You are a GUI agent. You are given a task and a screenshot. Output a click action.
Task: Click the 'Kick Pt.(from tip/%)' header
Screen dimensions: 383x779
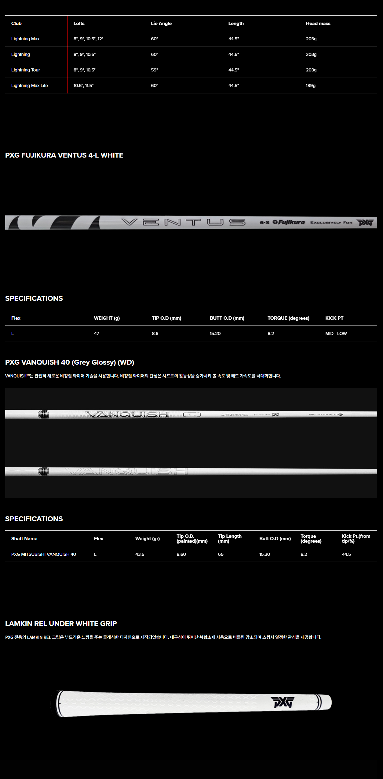[356, 539]
